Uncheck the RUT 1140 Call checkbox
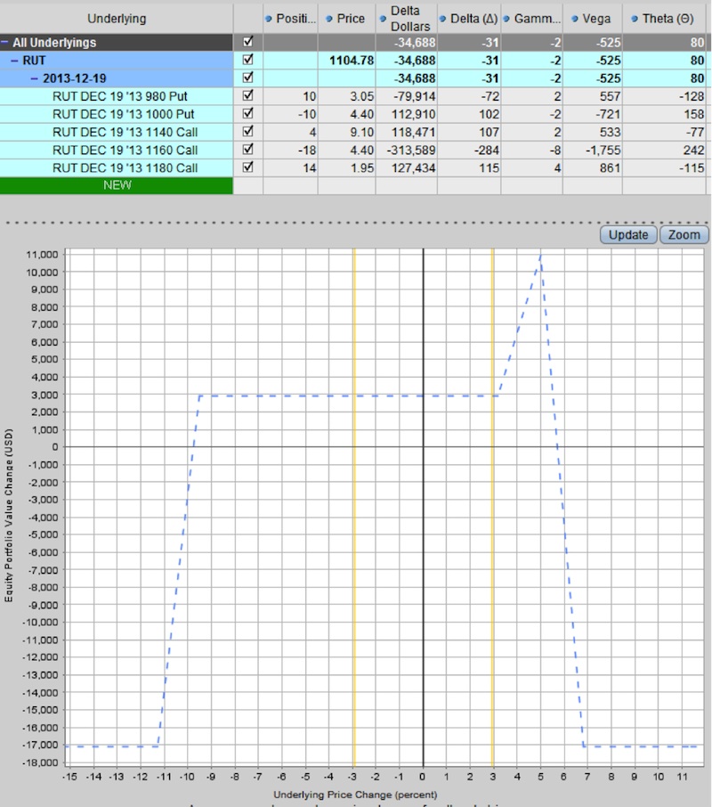 (247, 131)
